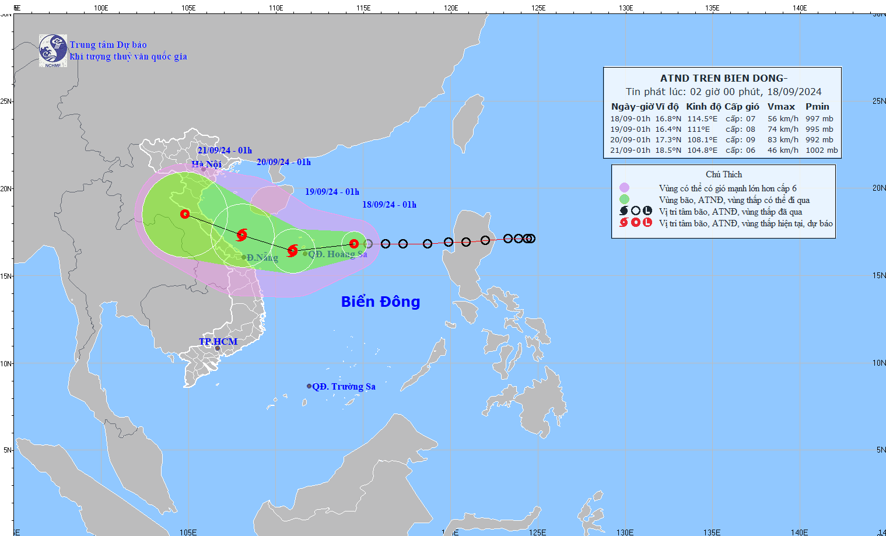886x536 pixels.
Task: Click the ATND TREN BIEN DONG table title
Action: tap(723, 78)
